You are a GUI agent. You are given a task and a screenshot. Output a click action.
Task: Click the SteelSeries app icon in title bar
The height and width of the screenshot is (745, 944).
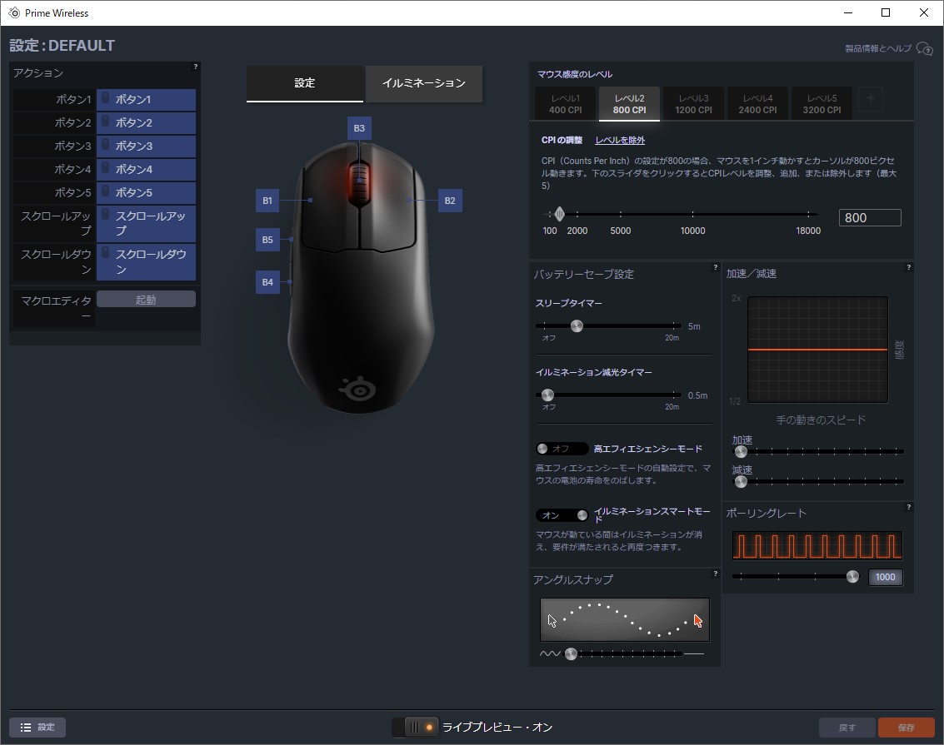(x=14, y=12)
